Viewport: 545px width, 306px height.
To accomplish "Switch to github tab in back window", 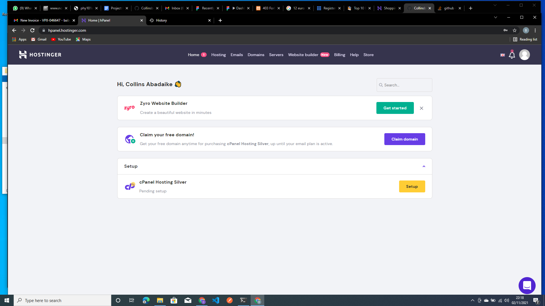I will pos(449,8).
